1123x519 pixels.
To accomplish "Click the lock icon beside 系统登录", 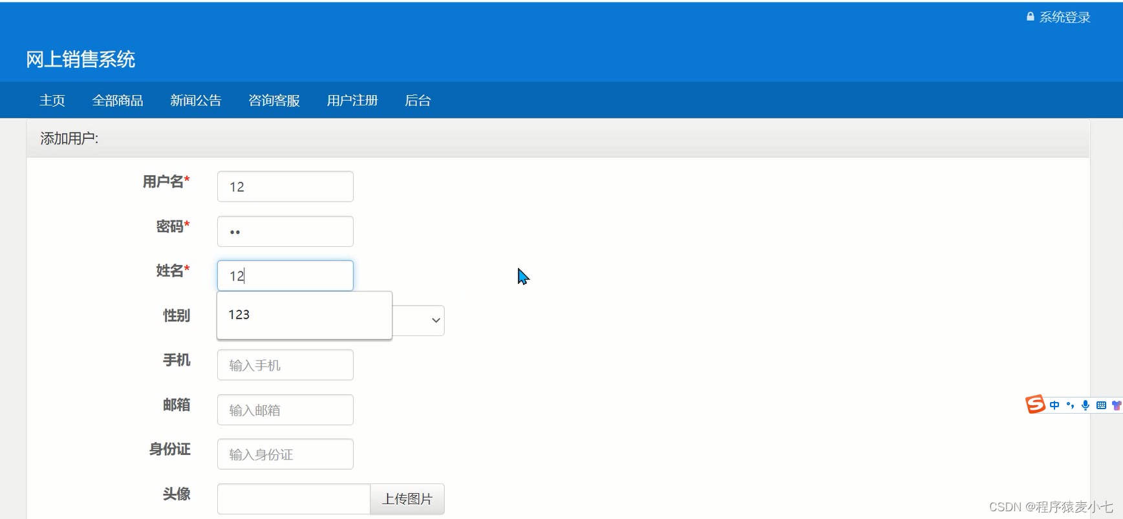I will (1031, 17).
